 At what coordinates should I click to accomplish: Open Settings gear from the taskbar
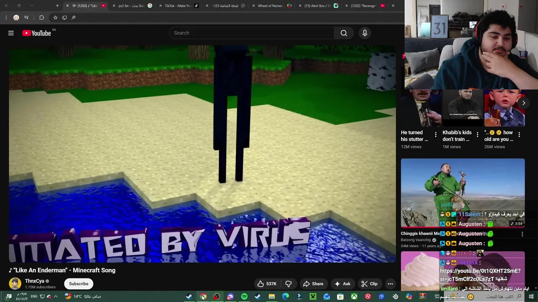point(396,297)
